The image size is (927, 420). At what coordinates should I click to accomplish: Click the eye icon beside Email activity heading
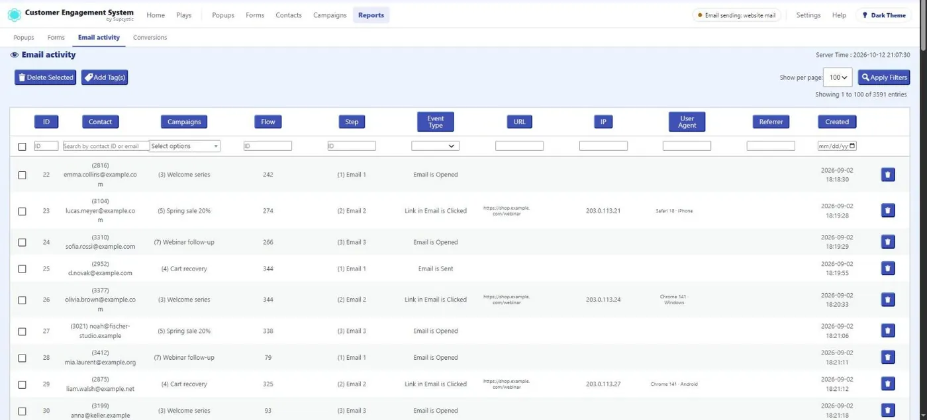click(15, 55)
